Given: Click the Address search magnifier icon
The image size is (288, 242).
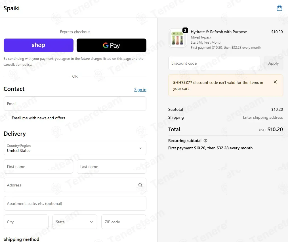Looking at the screenshot, I should 140,185.
